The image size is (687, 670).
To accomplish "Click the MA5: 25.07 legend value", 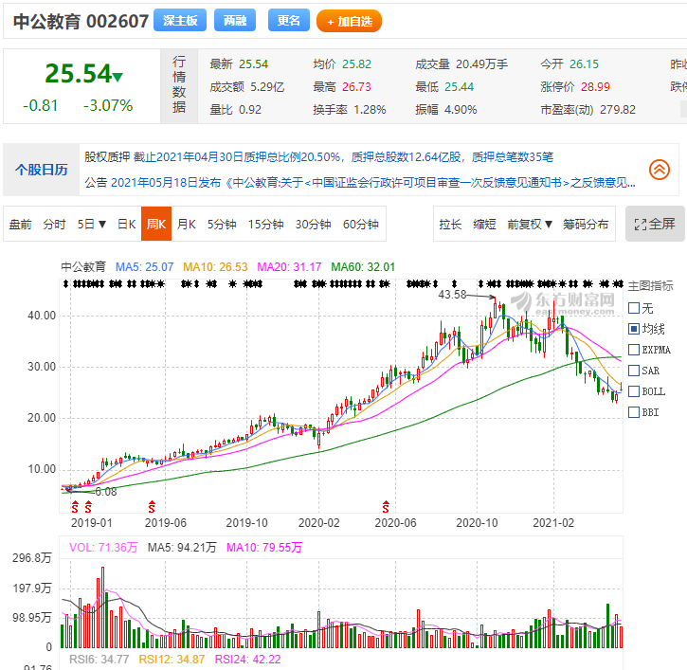I will pyautogui.click(x=145, y=267).
